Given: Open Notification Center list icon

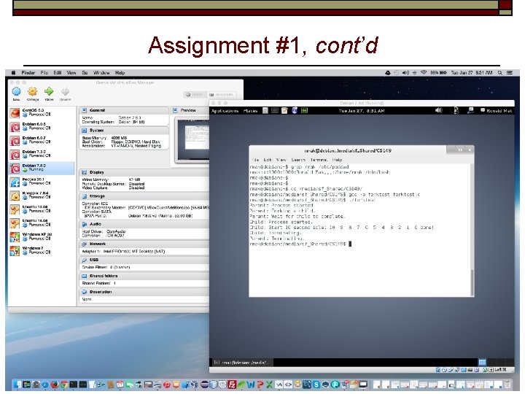Looking at the screenshot, I should coord(510,73).
